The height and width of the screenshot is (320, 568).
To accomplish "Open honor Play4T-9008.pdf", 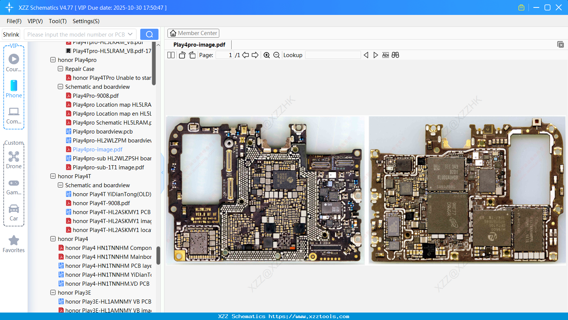I will pos(101,203).
